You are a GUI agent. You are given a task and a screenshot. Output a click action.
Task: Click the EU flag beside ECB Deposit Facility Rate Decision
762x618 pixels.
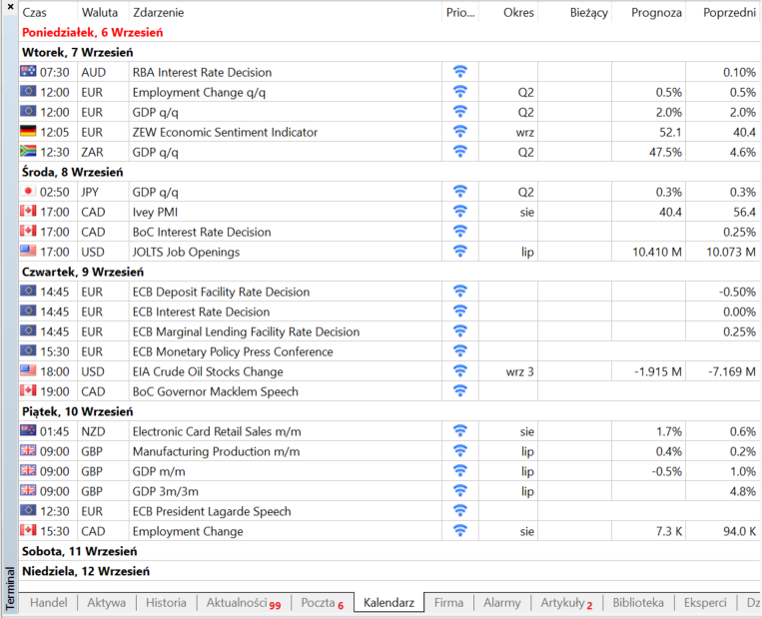(28, 291)
